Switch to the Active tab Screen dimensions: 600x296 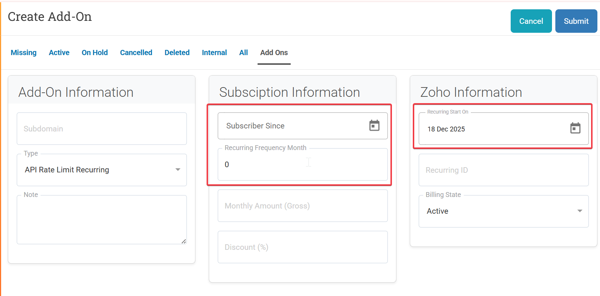[x=59, y=52]
